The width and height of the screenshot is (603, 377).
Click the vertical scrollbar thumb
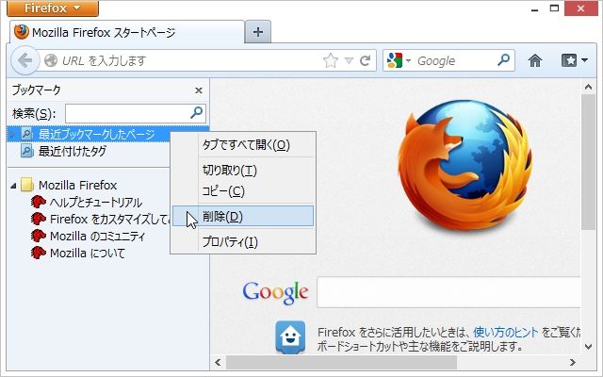point(588,162)
